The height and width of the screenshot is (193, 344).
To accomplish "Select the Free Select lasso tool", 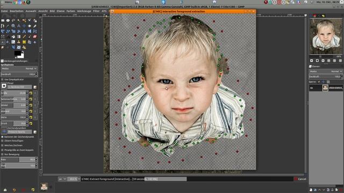I will coord(13,20).
